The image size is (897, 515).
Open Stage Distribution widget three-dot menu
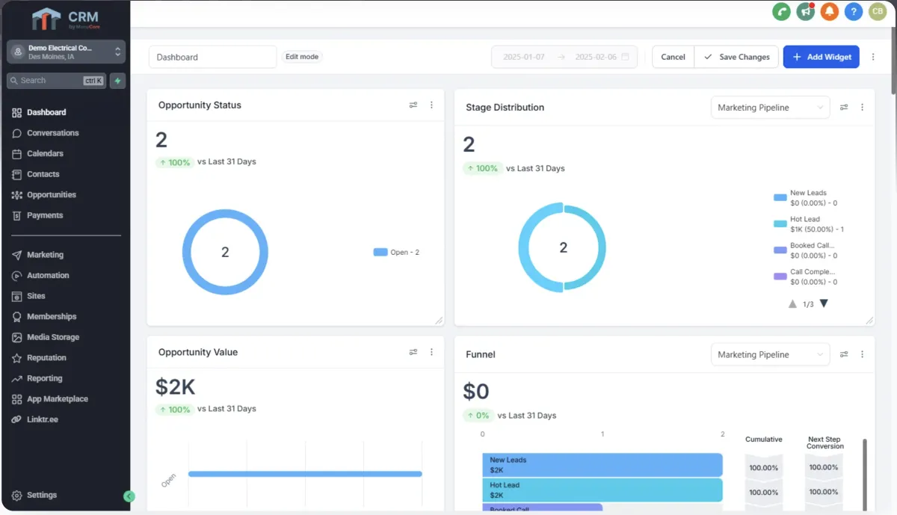pyautogui.click(x=862, y=108)
